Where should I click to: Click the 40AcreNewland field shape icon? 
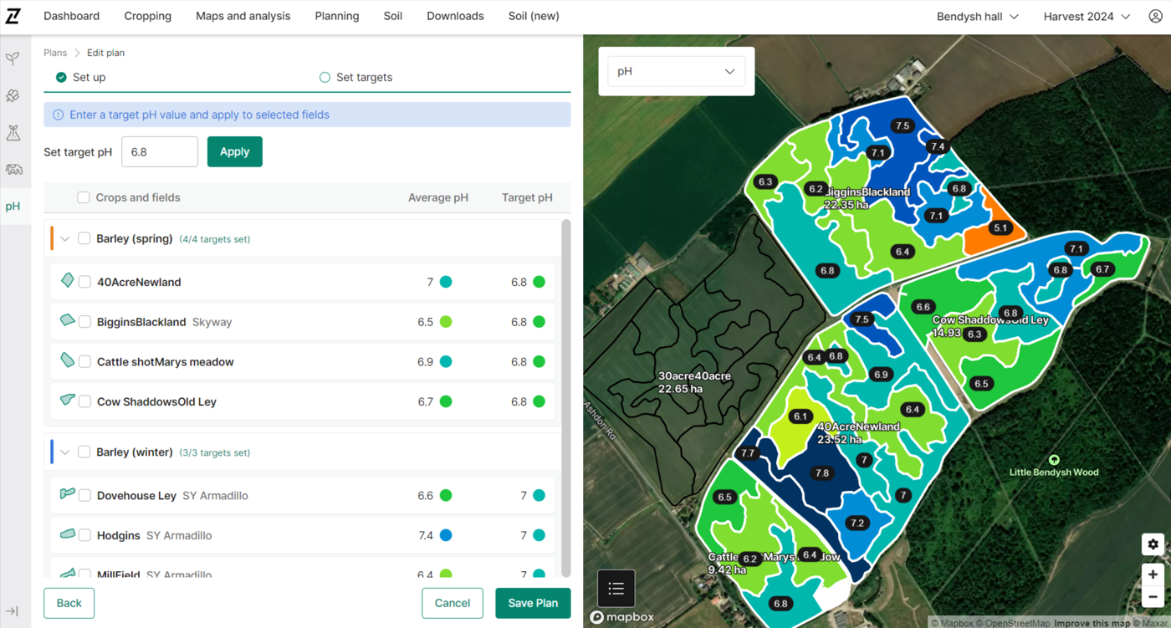(68, 281)
